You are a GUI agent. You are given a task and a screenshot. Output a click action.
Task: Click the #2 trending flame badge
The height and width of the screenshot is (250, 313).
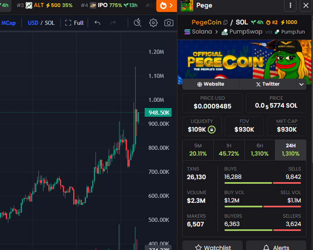click(272, 22)
